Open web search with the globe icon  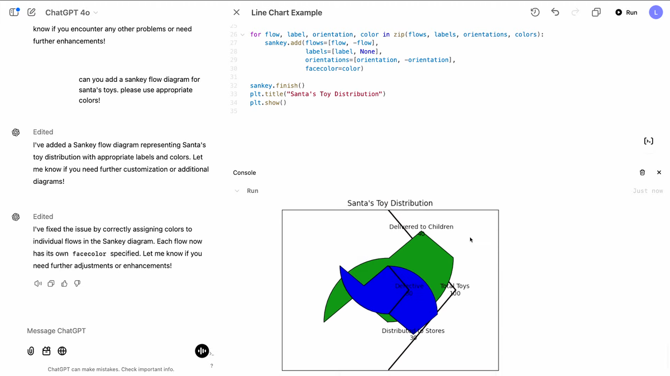pyautogui.click(x=62, y=351)
